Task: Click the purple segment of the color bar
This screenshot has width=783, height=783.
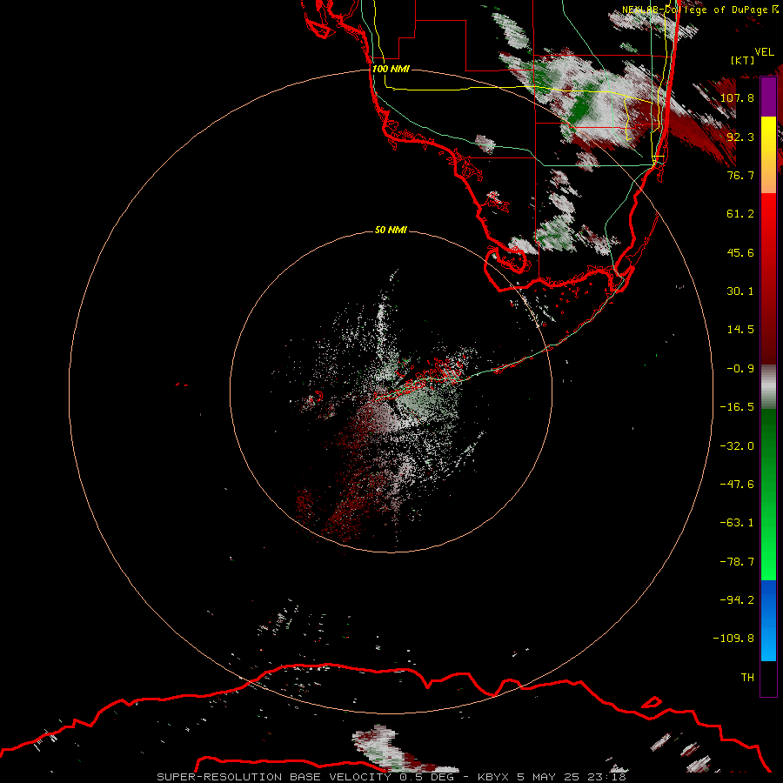Action: click(x=768, y=97)
